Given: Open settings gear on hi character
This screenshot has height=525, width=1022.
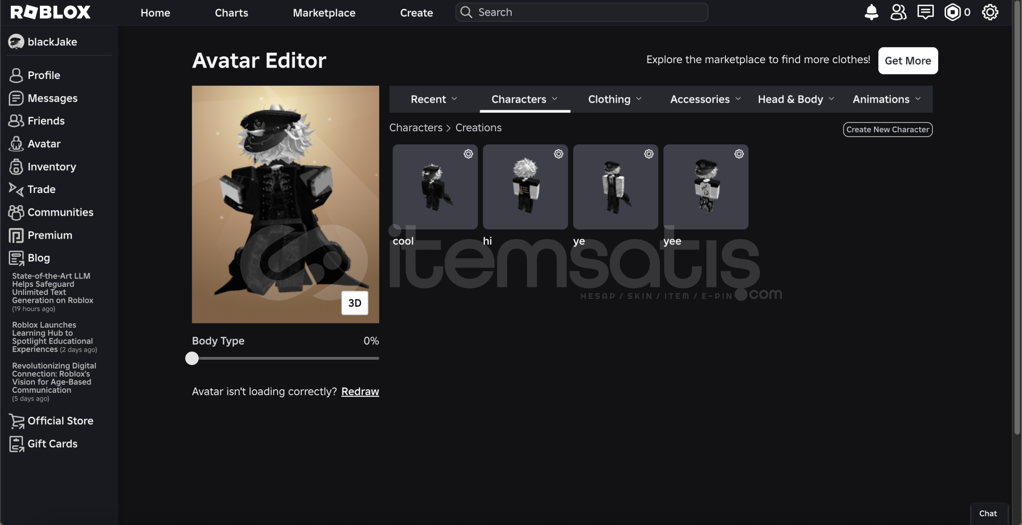Looking at the screenshot, I should tap(558, 154).
